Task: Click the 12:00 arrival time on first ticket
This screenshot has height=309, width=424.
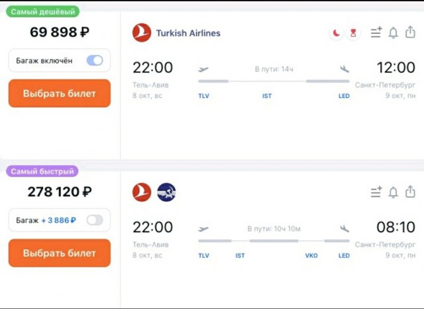Action: pos(396,68)
